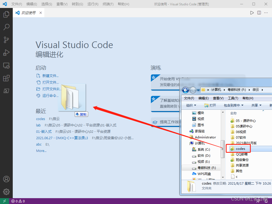Image resolution: width=272 pixels, height=204 pixels.
Task: Select 软件 (D:) drive in tree
Action: coord(201,156)
